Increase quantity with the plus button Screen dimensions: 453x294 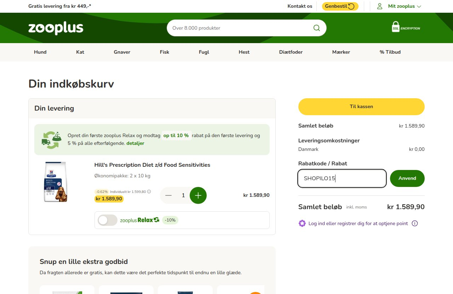tap(198, 195)
